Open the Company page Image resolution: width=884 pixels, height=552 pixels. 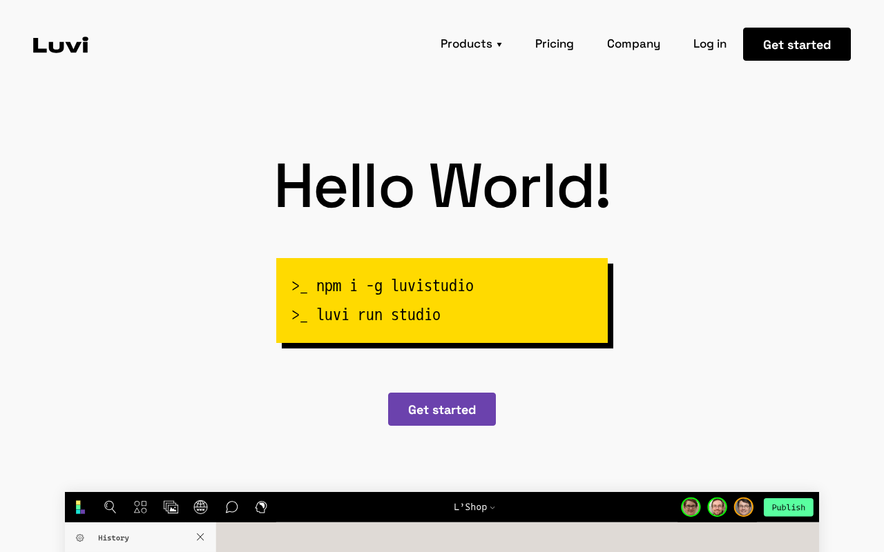[x=633, y=44]
